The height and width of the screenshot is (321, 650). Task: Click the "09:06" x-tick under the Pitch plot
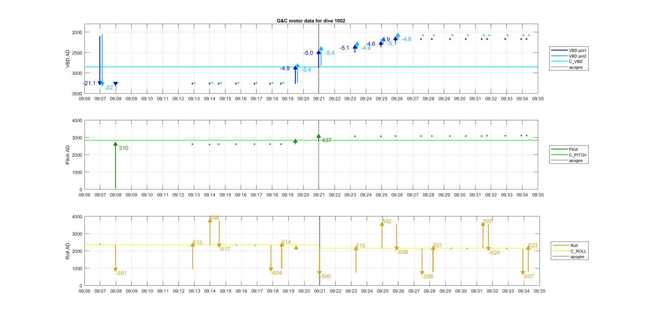pos(84,195)
